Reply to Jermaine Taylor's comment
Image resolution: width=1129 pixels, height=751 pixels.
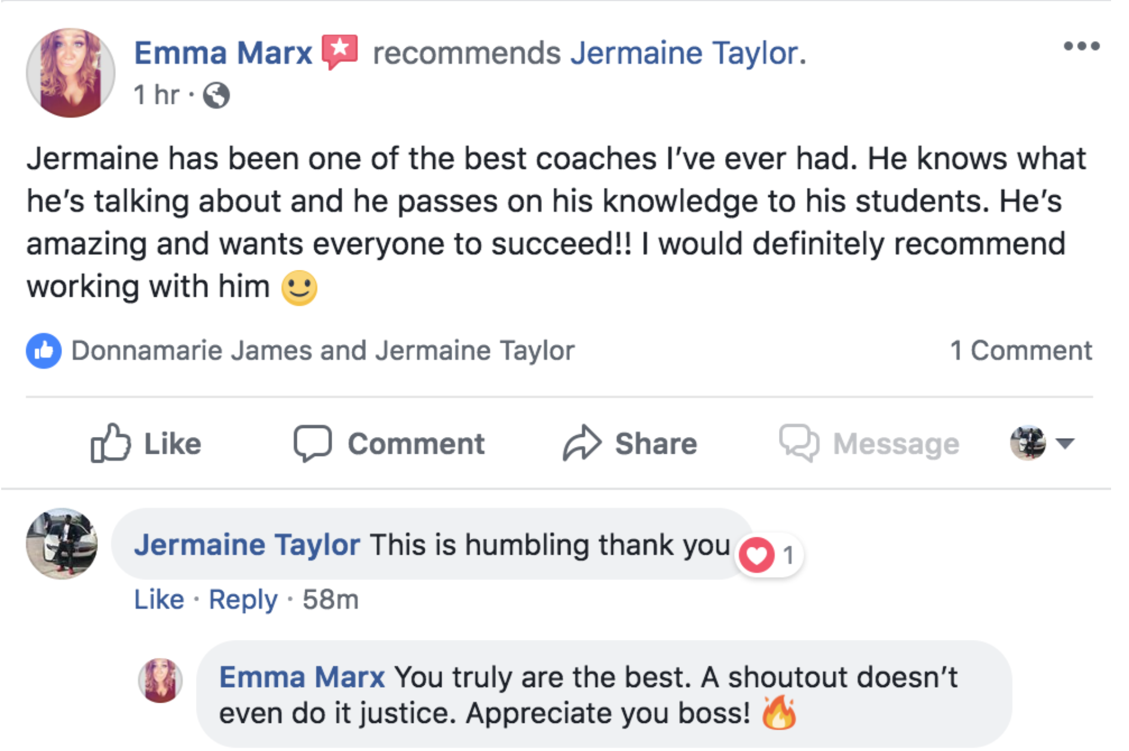click(x=243, y=599)
